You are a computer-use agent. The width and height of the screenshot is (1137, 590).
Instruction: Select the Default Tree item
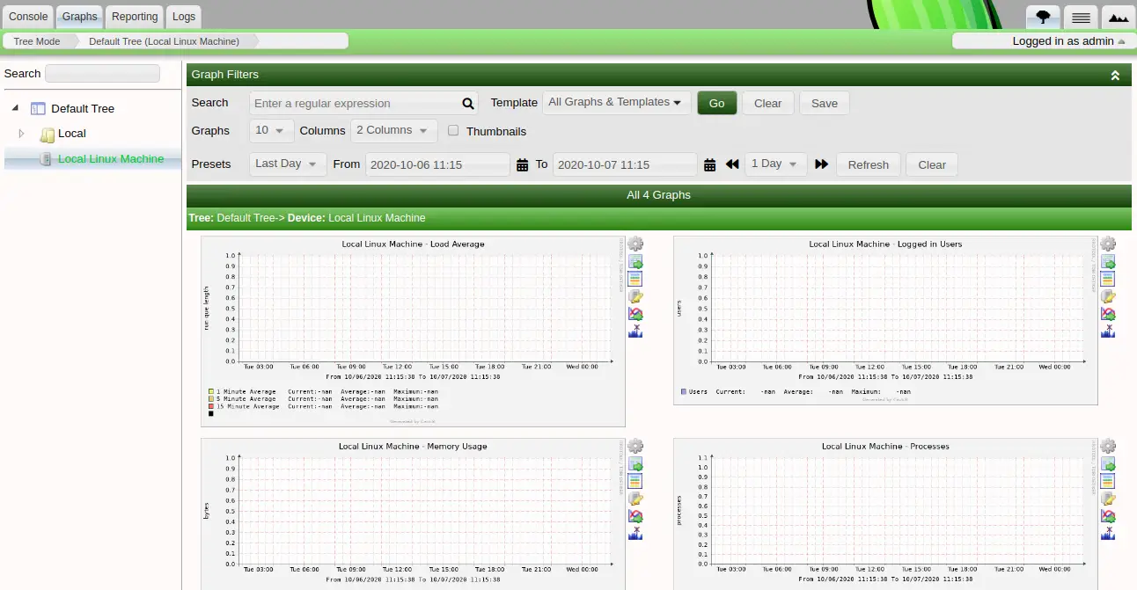click(83, 108)
